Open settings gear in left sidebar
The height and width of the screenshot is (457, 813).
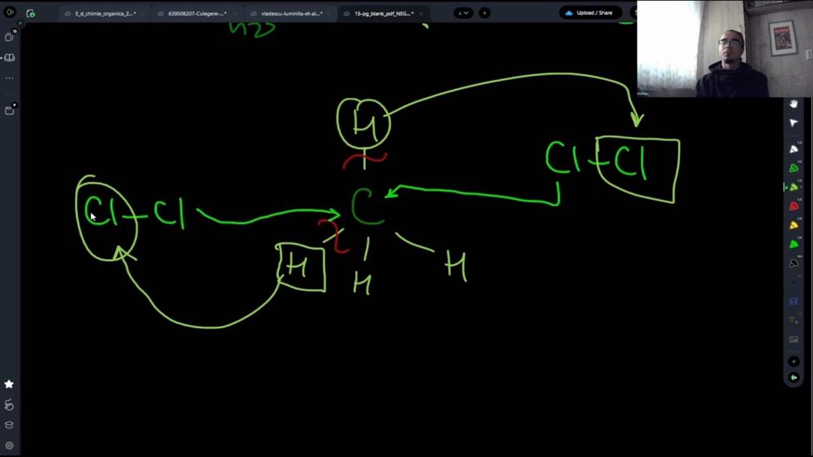pos(9,446)
